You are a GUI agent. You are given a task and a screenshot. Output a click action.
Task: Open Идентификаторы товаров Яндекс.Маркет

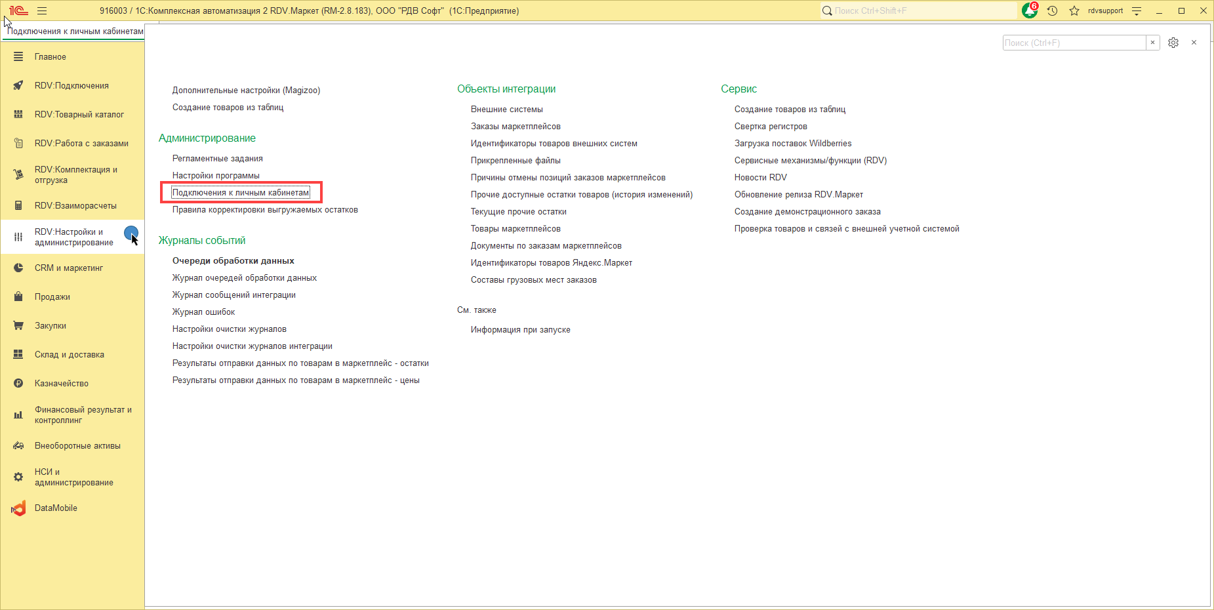(552, 263)
